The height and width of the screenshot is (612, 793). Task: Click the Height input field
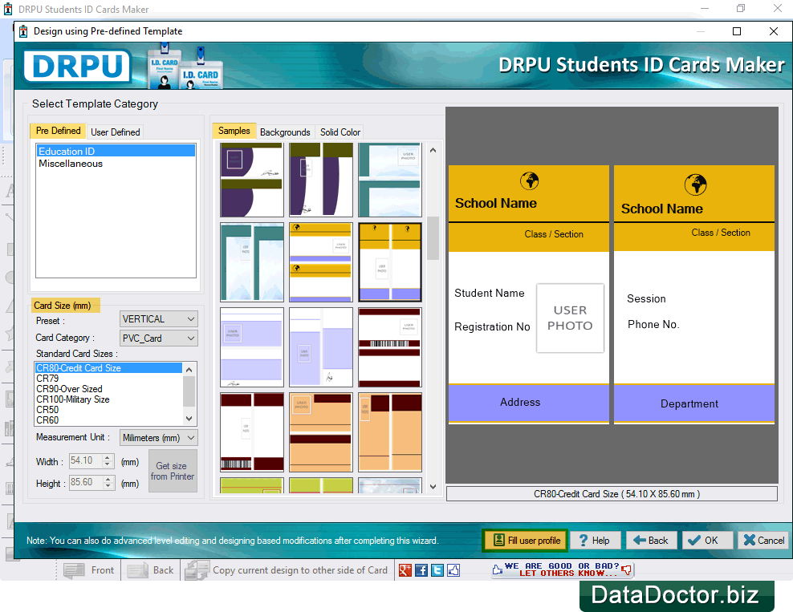[86, 482]
